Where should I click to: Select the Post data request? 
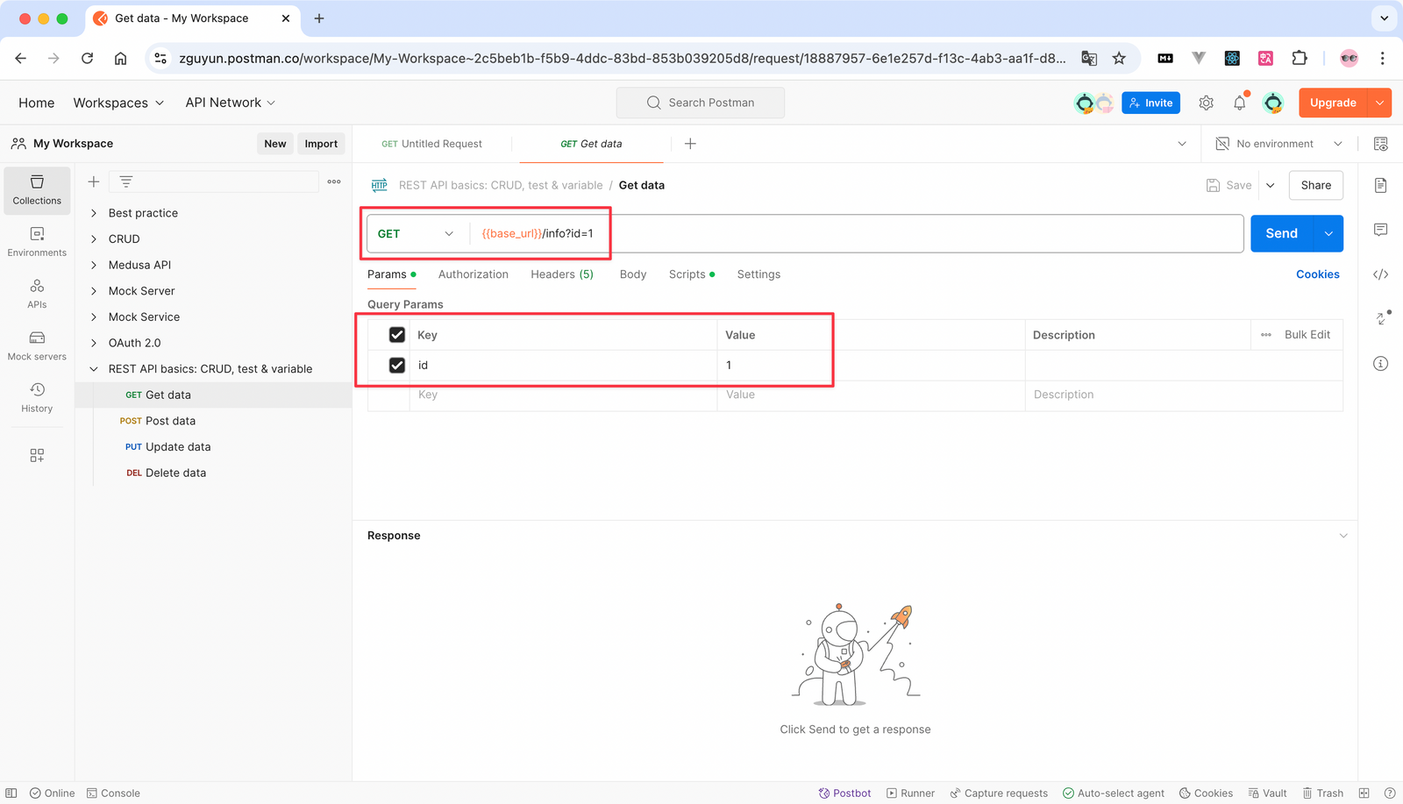[170, 421]
